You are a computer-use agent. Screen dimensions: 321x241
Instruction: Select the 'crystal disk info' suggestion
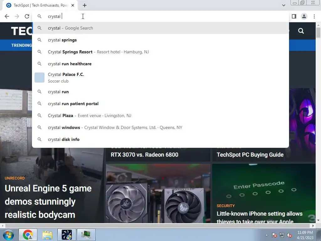coord(160,139)
